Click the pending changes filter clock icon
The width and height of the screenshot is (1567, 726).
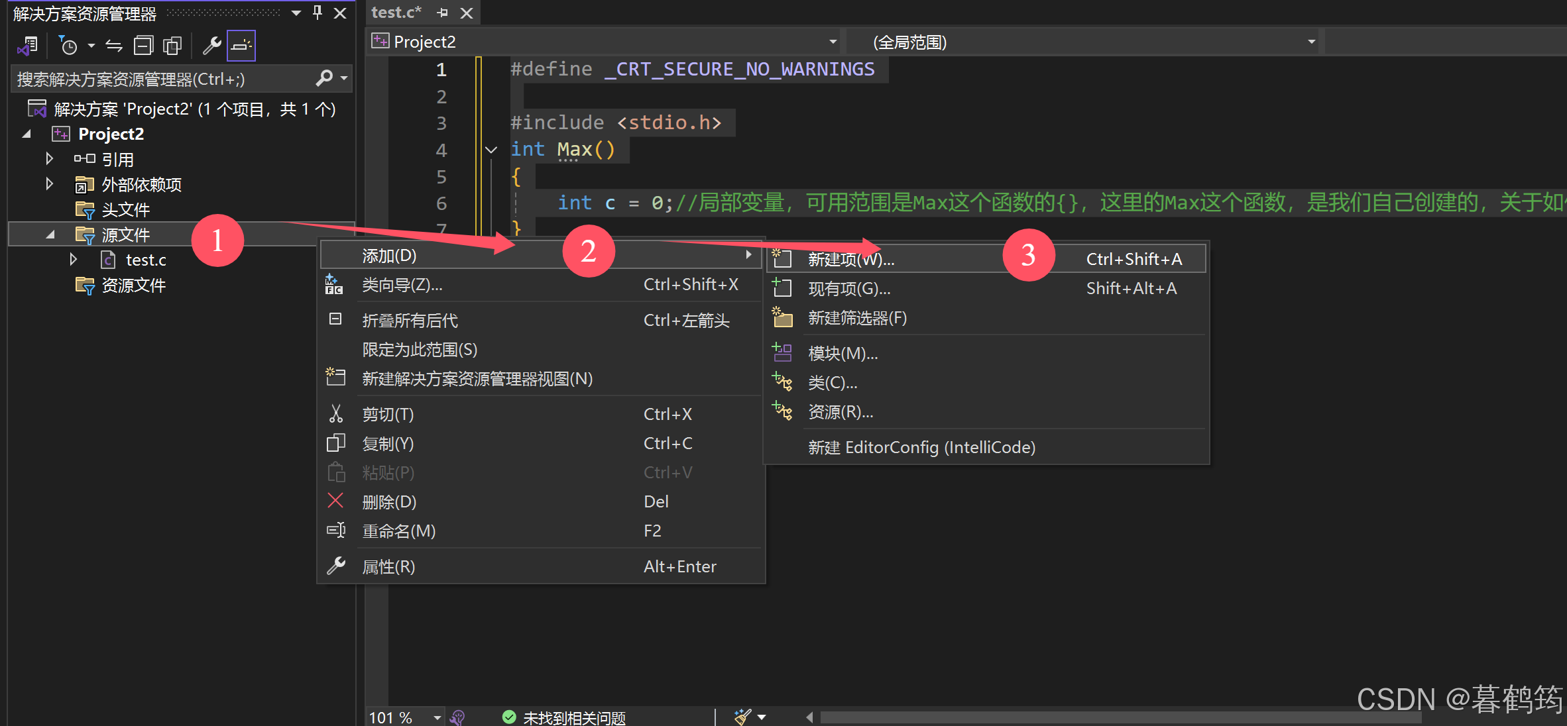click(x=68, y=46)
